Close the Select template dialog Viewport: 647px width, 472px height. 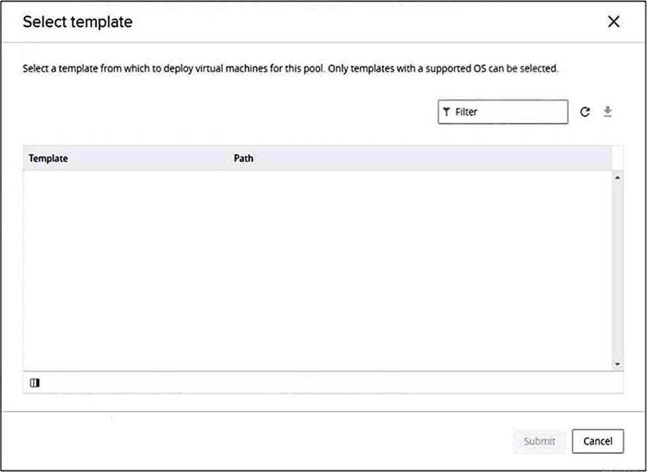613,22
